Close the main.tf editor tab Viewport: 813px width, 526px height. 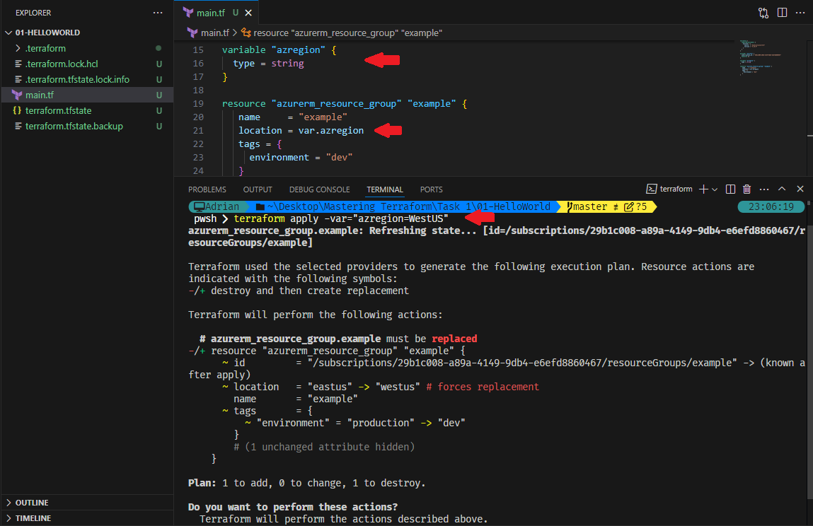[x=248, y=13]
